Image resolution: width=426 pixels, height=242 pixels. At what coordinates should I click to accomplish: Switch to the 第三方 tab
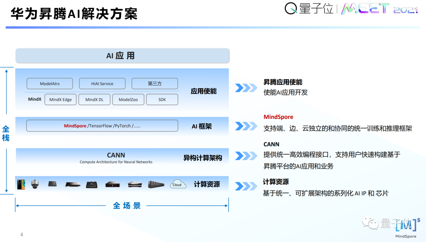point(155,83)
